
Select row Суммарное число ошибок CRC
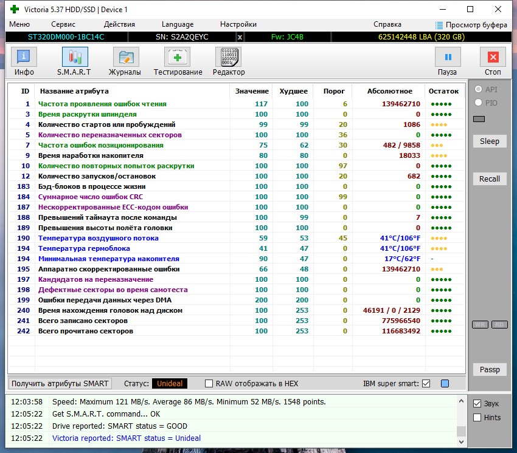point(237,197)
